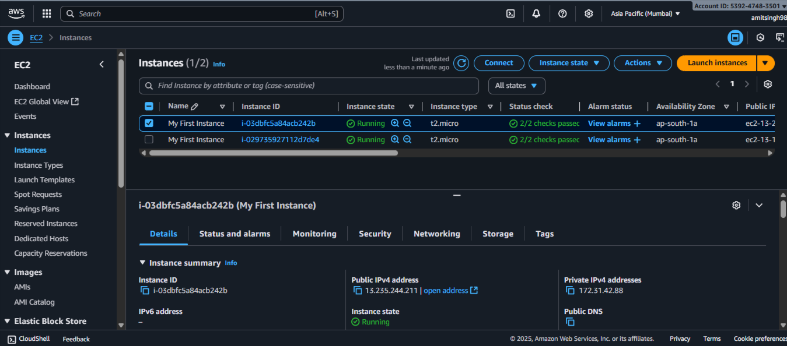Open CloudShell from the top bar icon

coord(510,13)
